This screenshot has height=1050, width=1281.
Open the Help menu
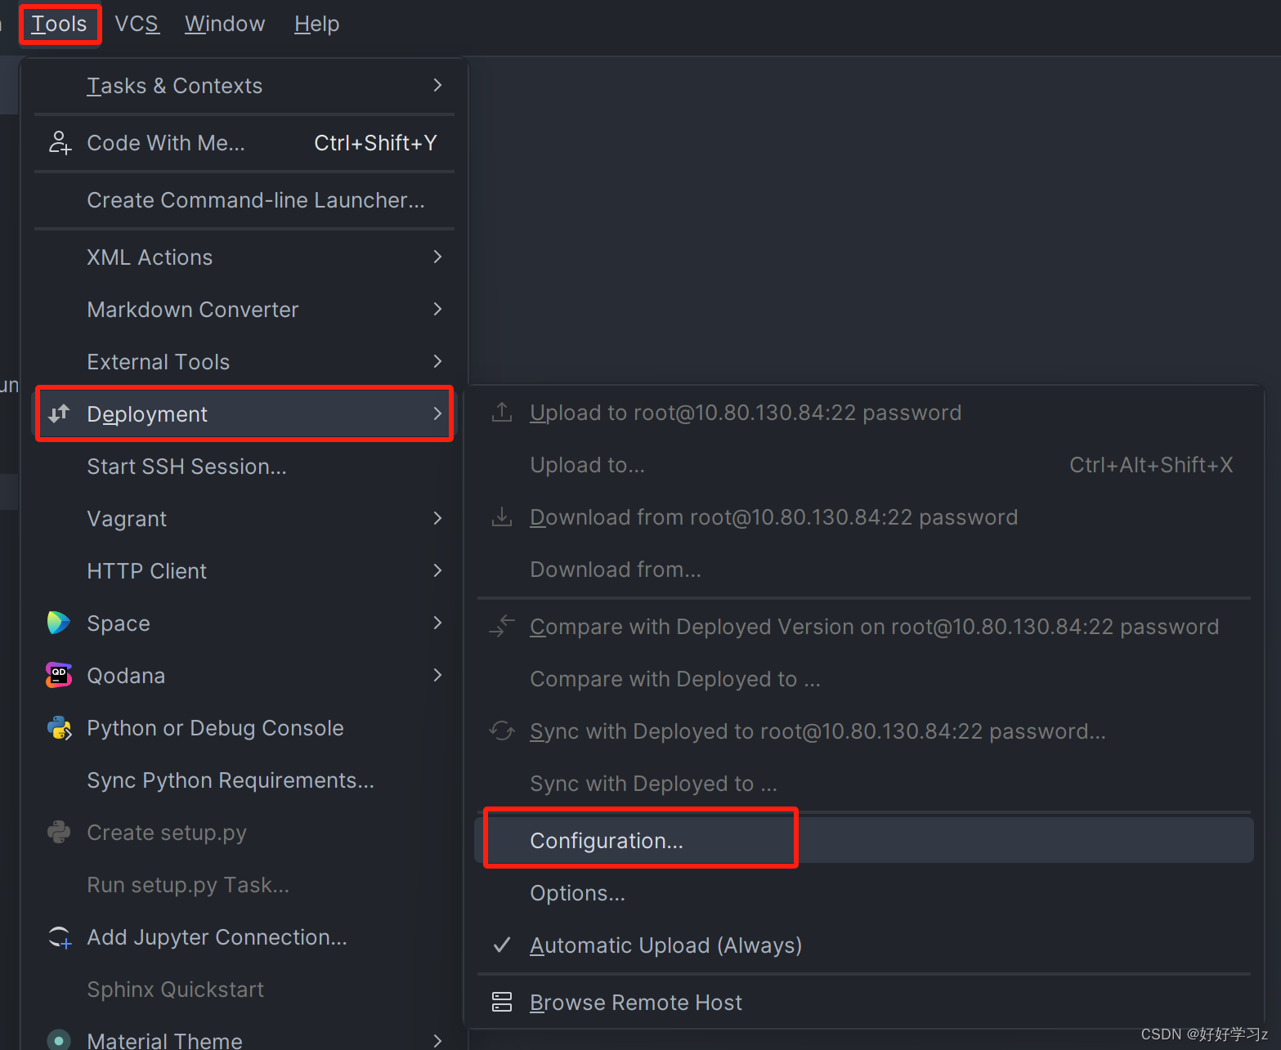[316, 24]
